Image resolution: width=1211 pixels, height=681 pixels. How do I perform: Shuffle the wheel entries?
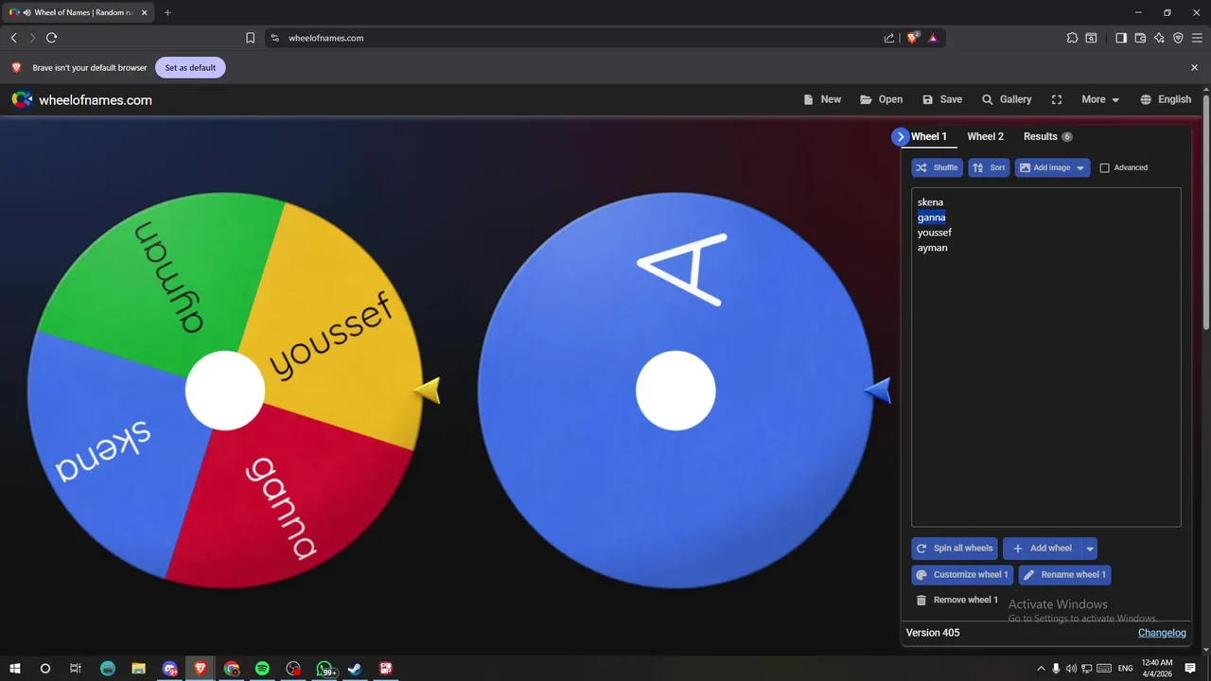[x=937, y=167]
